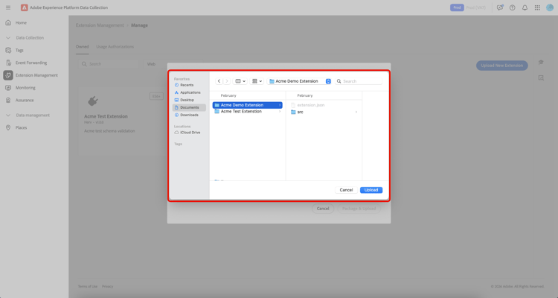Expand Acme Demo Extension folder chevron
This screenshot has height=298, width=558.
pyautogui.click(x=280, y=105)
